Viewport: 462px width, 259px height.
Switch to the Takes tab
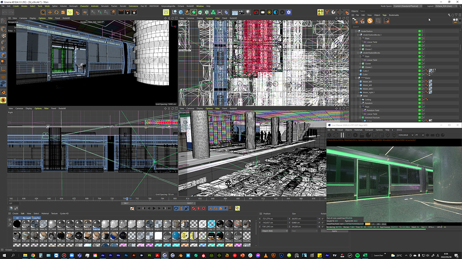[363, 11]
